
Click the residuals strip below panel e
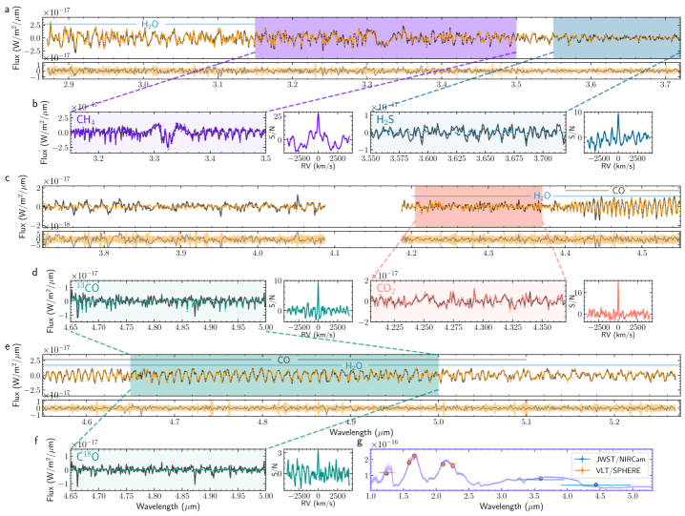point(362,408)
